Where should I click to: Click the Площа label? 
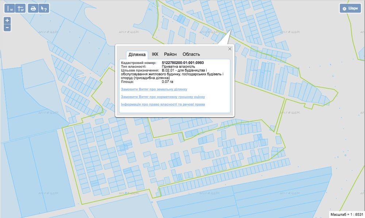coord(127,82)
